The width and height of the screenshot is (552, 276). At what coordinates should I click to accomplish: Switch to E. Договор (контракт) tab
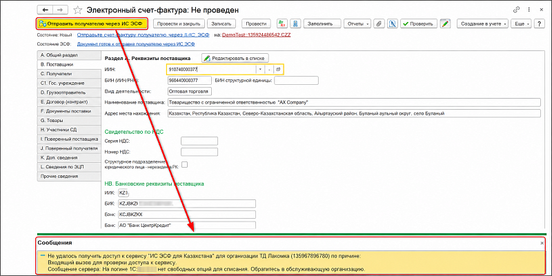pos(69,101)
